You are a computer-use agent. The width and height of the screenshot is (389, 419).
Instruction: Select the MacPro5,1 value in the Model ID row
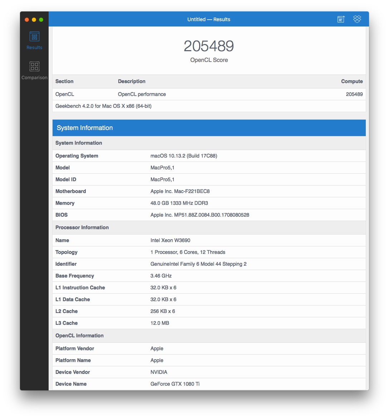(162, 179)
